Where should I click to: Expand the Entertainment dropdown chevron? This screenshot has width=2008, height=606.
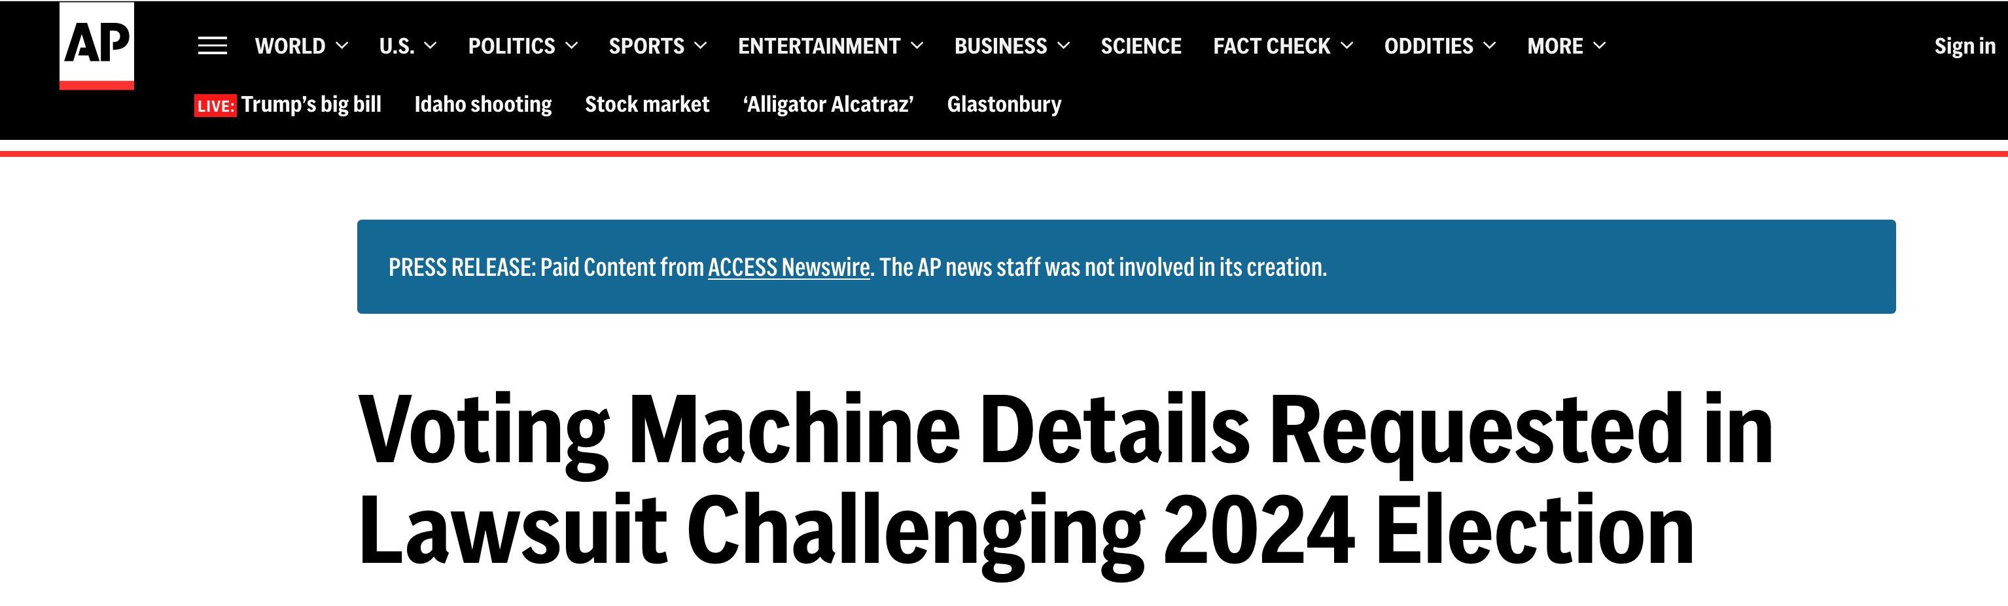coord(917,46)
